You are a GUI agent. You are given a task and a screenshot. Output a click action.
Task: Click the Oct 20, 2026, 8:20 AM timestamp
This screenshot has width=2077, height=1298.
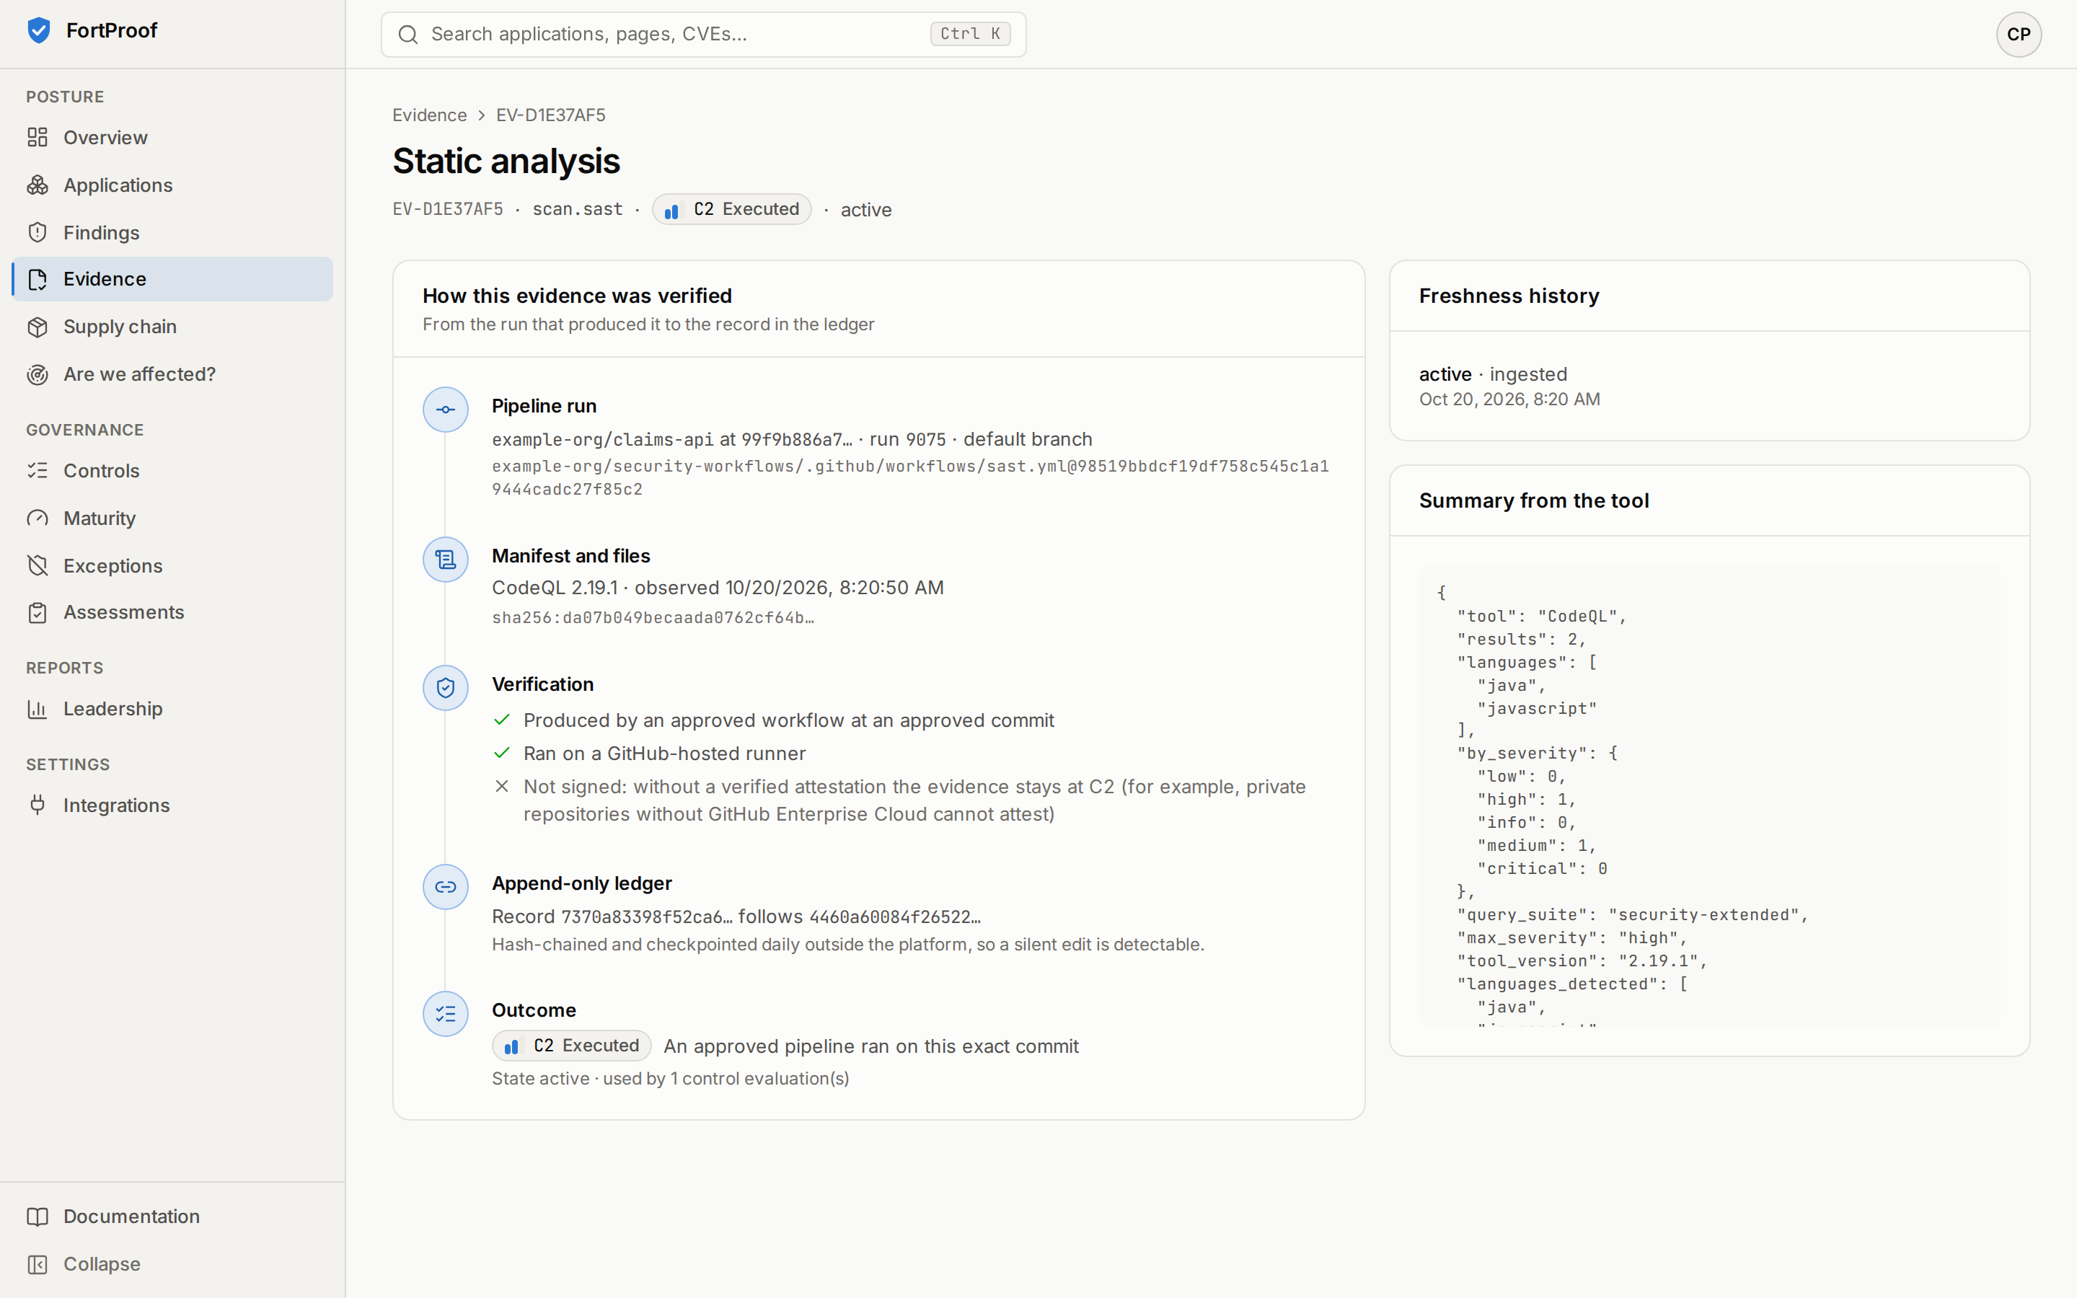[1509, 399]
